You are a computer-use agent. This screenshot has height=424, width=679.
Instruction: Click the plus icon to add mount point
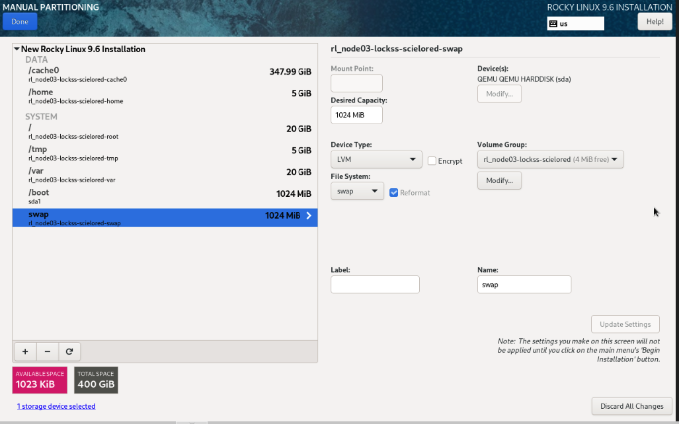25,351
